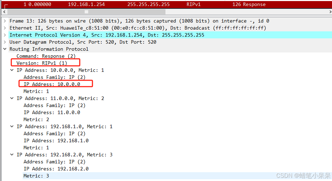
Task: Collapse the IP Address 10.0.0.0 entry
Action: click(x=12, y=70)
